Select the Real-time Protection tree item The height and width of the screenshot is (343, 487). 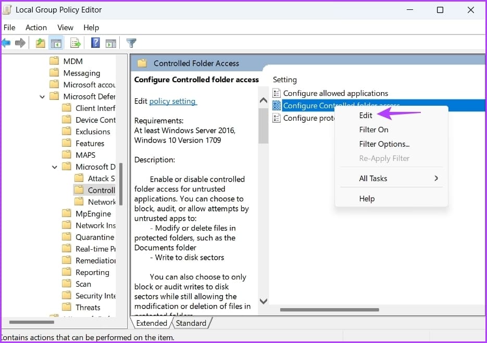(95, 249)
